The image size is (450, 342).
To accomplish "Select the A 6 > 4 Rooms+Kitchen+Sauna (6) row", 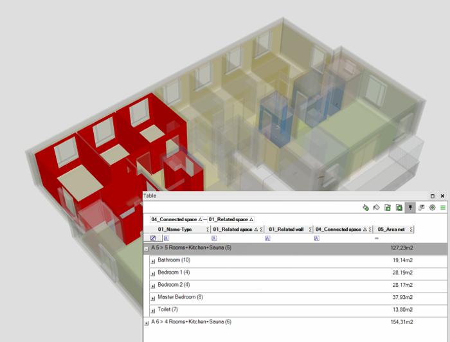I will pyautogui.click(x=295, y=322).
